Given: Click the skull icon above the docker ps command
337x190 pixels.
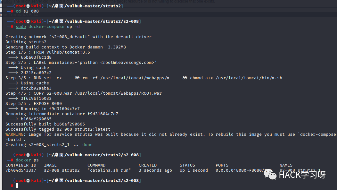Looking at the screenshot, I should tap(28, 155).
